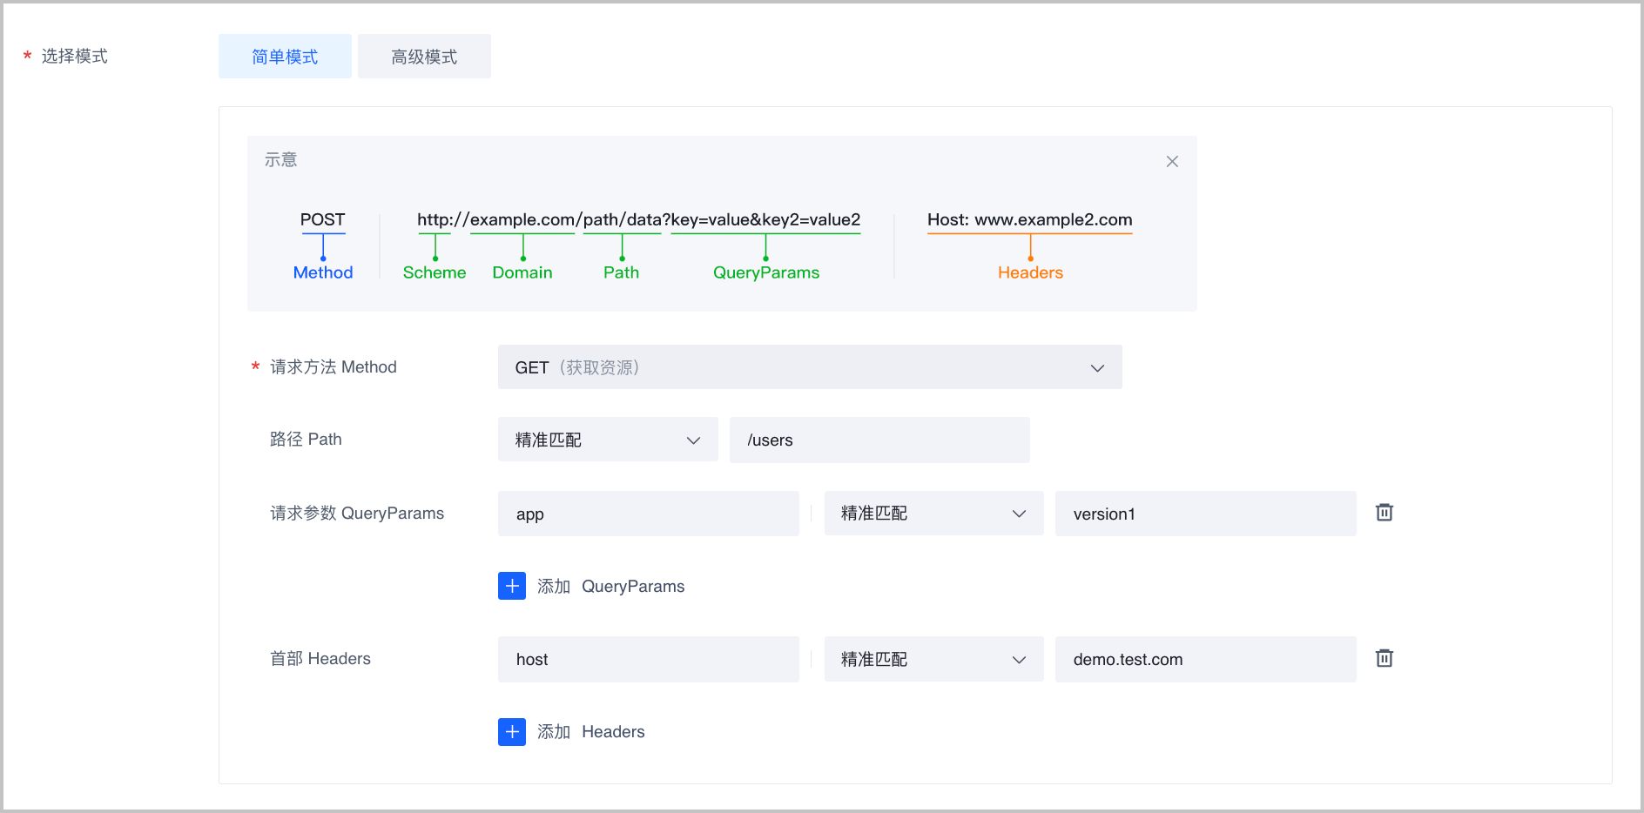Click the blue plus icon for Headers
Image resolution: width=1644 pixels, height=813 pixels.
(x=512, y=732)
